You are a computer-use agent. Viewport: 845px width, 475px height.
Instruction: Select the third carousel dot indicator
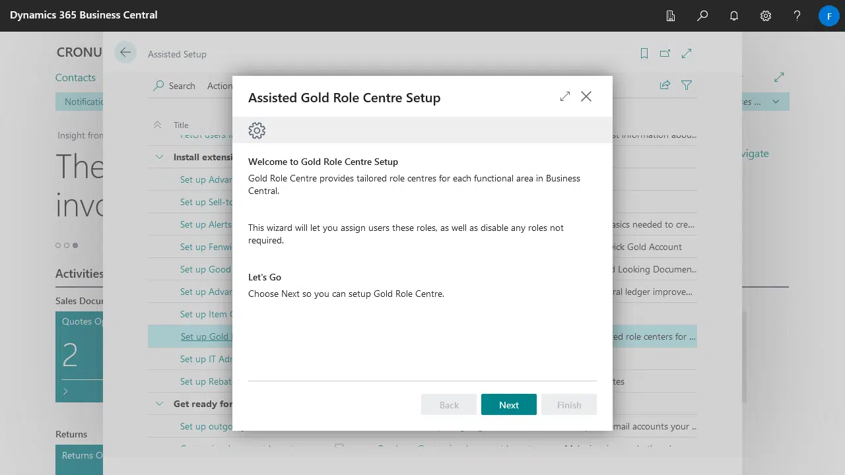click(75, 245)
